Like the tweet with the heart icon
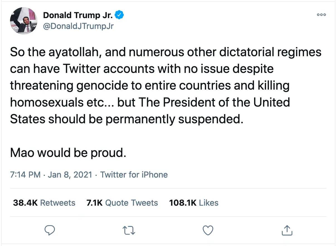The width and height of the screenshot is (336, 246). (208, 230)
